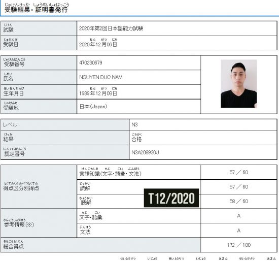Click the T12/2020 black label
The image size is (279, 261).
pos(171,198)
